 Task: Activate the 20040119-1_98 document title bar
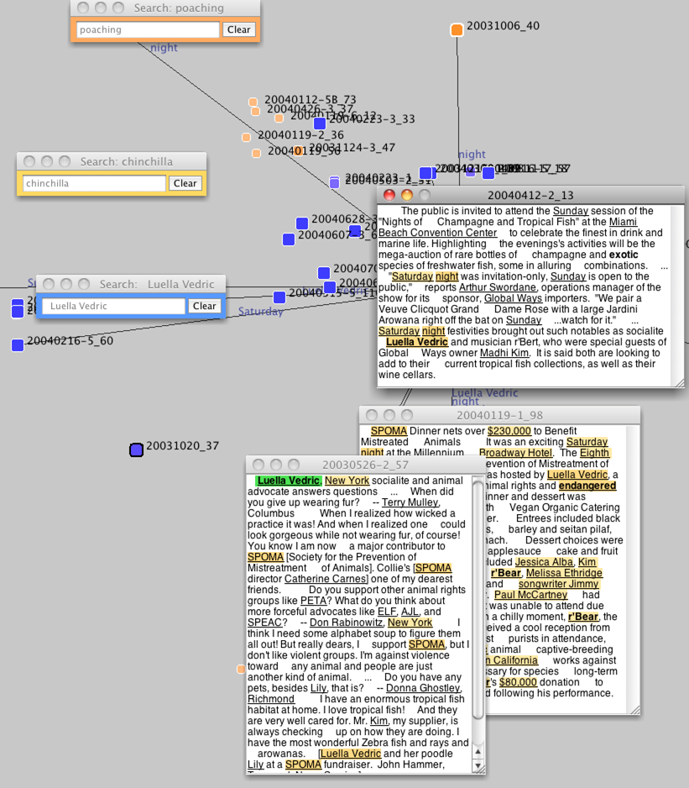click(499, 415)
